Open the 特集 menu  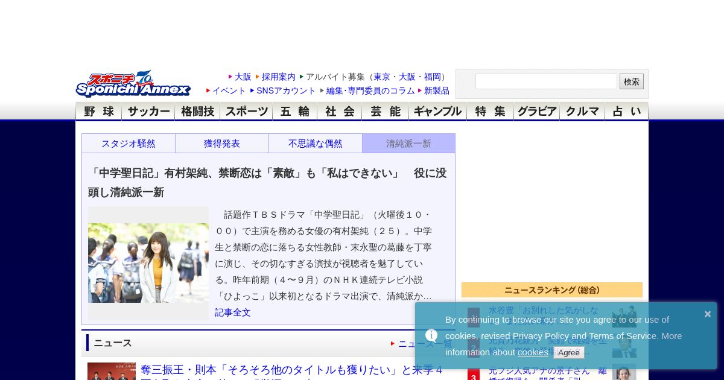490,111
